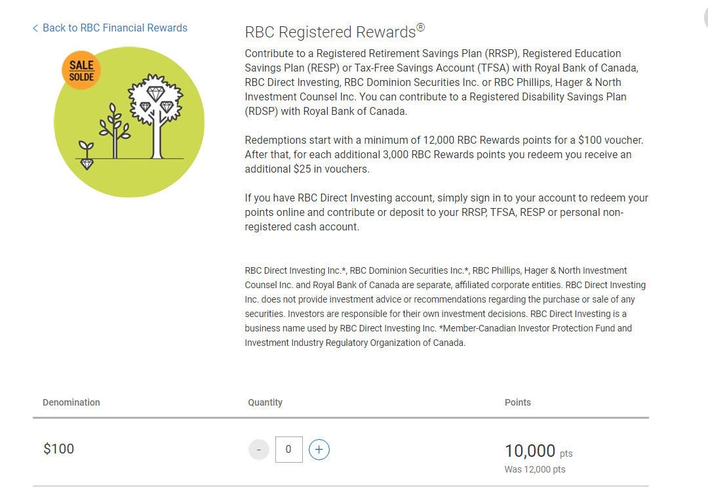The width and height of the screenshot is (708, 487).
Task: Click the 'Was 12,000 pts' text
Action: [x=535, y=469]
